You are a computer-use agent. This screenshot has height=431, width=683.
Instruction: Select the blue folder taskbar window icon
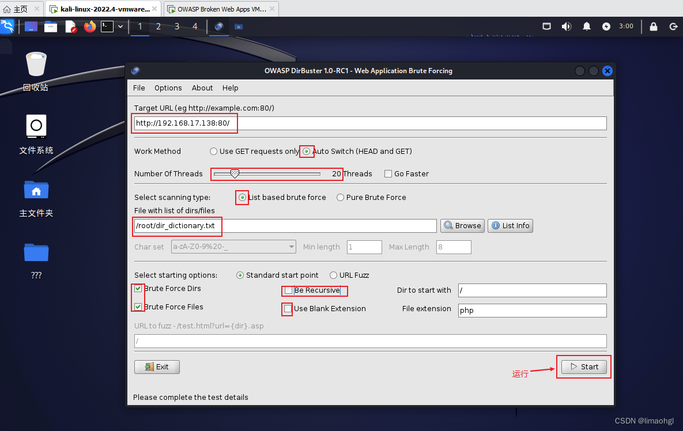click(x=238, y=27)
